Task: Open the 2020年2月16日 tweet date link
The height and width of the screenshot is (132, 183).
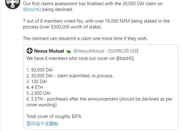Action: (x=122, y=51)
